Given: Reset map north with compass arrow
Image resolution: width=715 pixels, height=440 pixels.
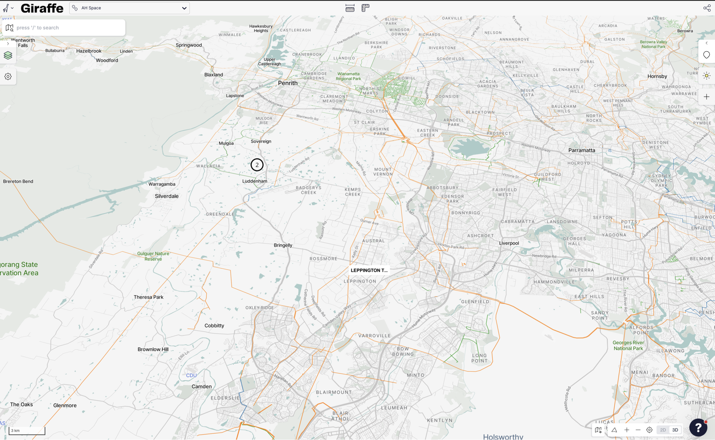Looking at the screenshot, I should (x=614, y=430).
